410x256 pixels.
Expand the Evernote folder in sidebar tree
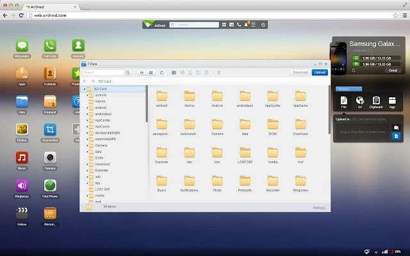click(88, 170)
